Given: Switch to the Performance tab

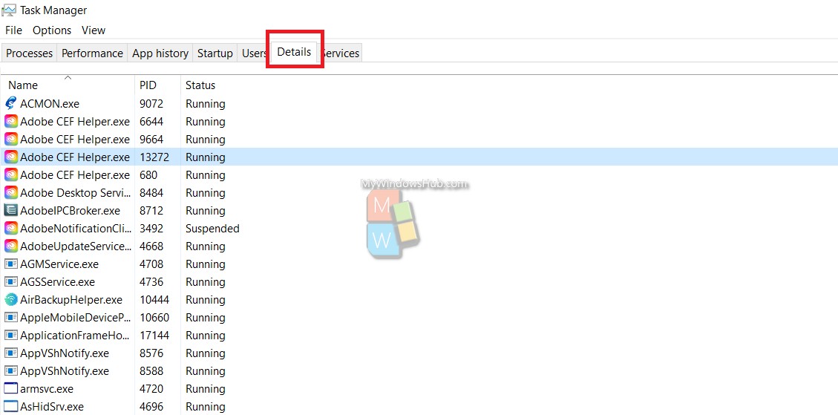Looking at the screenshot, I should (x=92, y=53).
